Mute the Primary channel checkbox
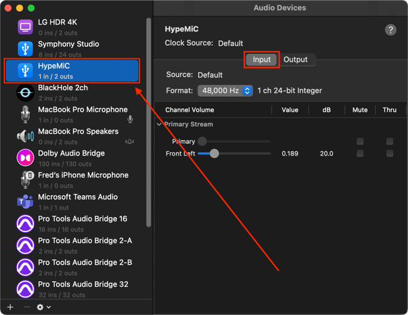This screenshot has height=315, width=408. [x=360, y=142]
